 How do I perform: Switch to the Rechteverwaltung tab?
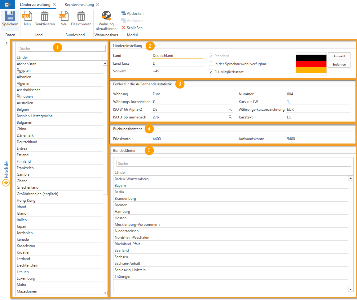[x=79, y=5]
